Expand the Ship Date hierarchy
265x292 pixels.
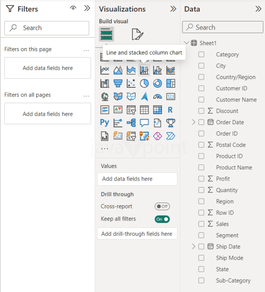(x=194, y=246)
